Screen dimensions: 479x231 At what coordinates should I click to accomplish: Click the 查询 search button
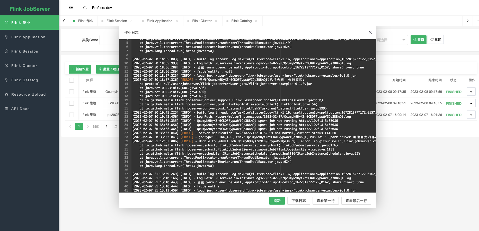coord(419,40)
